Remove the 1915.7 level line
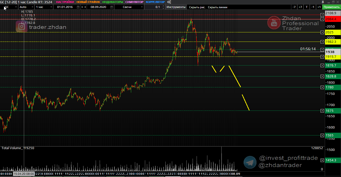The height and width of the screenshot is (177, 341). click(x=322, y=57)
